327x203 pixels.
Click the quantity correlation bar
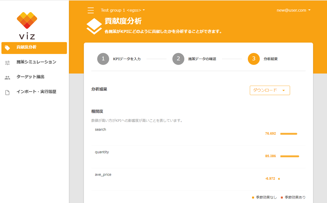290,156
